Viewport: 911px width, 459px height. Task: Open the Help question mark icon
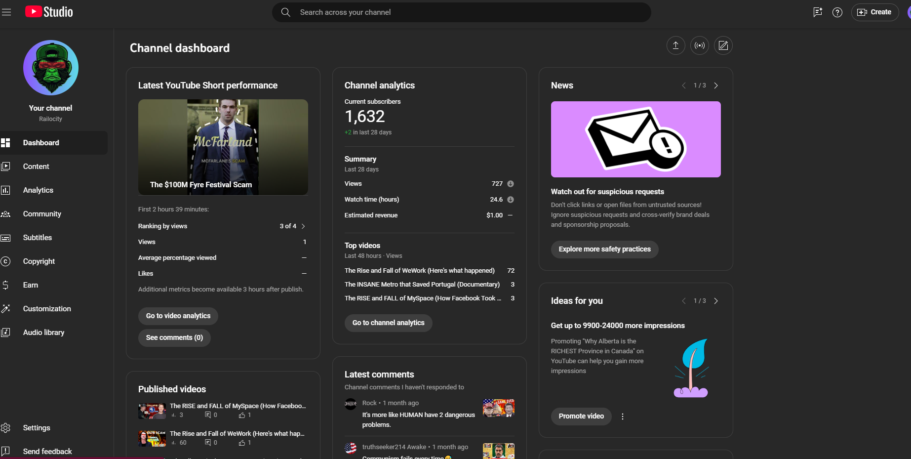point(837,12)
